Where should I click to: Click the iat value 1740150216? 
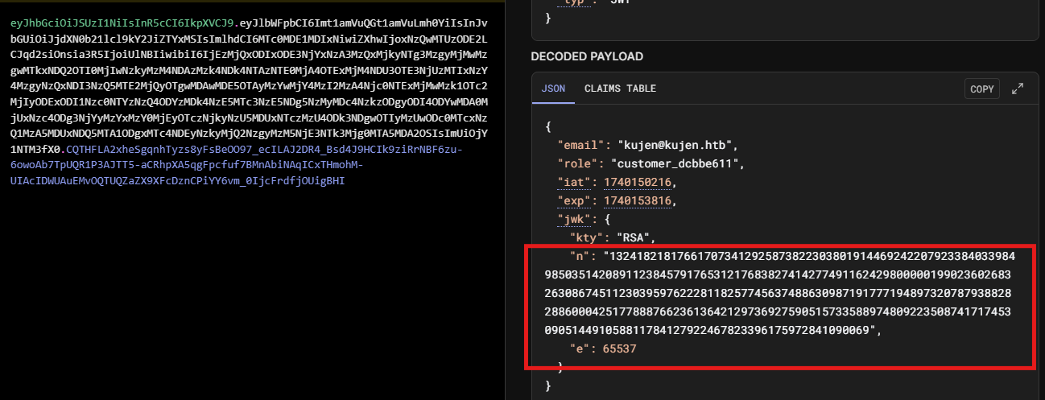tap(637, 183)
